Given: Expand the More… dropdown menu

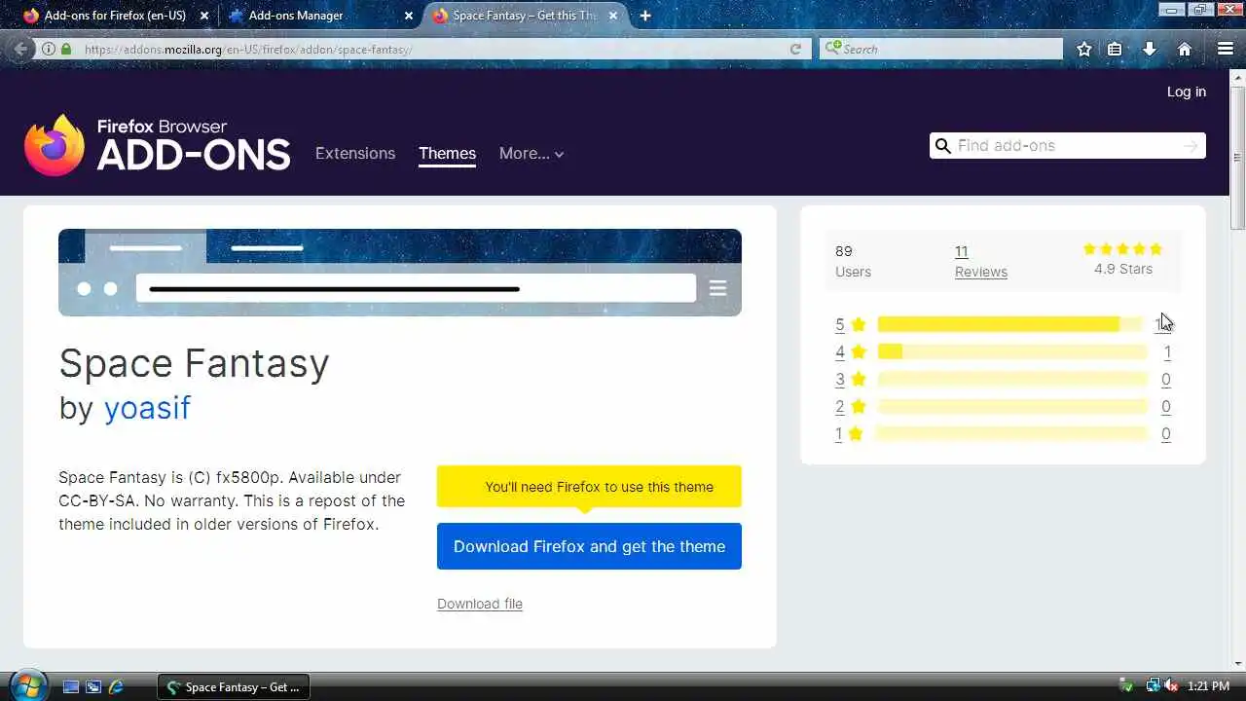Looking at the screenshot, I should (x=531, y=154).
